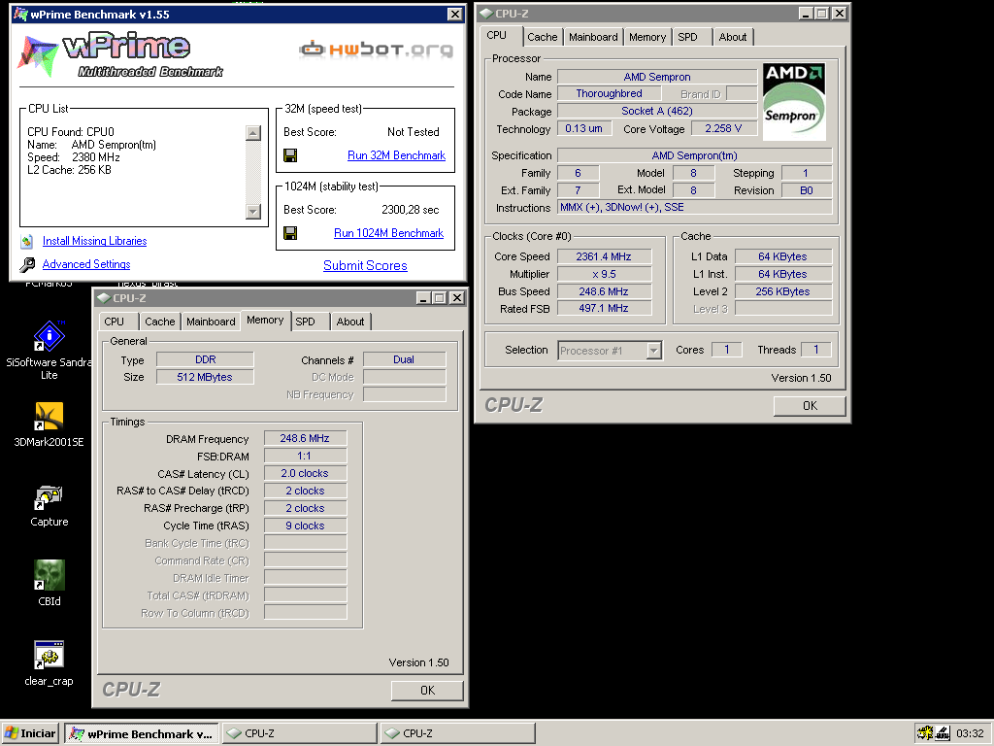Open Install Missing Libraries link

click(94, 241)
